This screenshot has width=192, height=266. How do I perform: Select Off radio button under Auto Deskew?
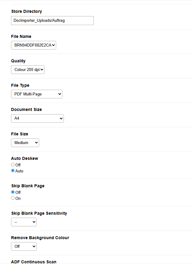coord(13,165)
